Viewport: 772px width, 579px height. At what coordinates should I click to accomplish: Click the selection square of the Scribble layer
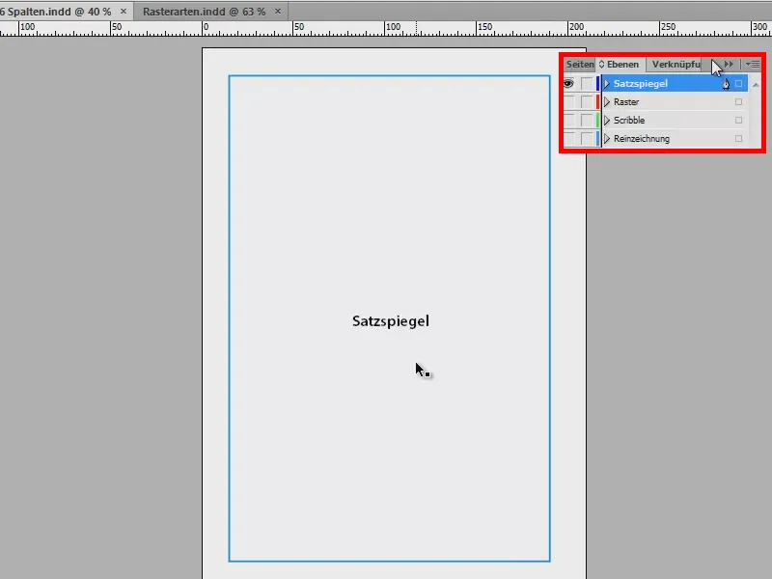(738, 120)
